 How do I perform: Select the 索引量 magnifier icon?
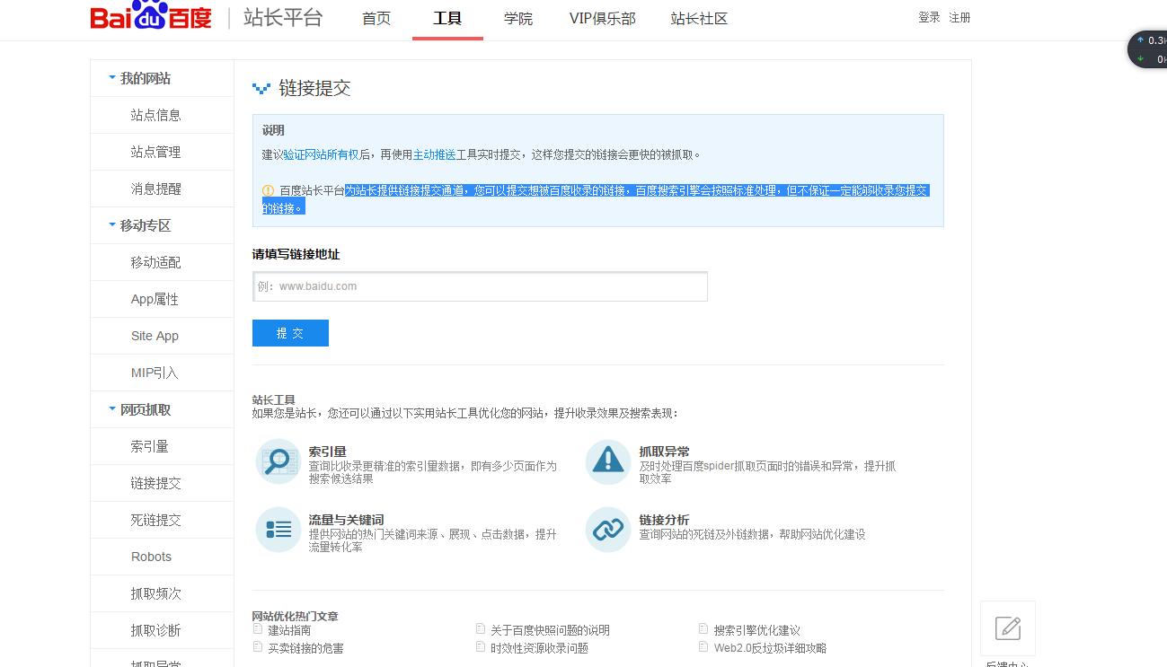click(278, 461)
